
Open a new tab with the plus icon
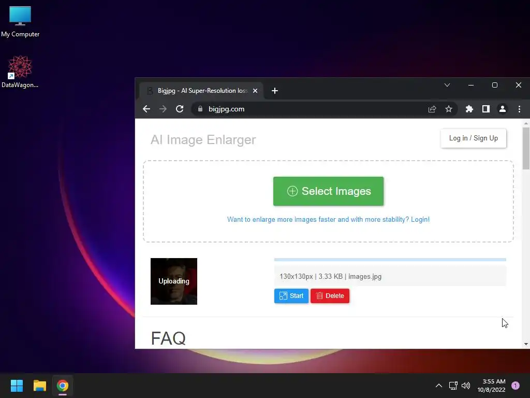click(275, 91)
